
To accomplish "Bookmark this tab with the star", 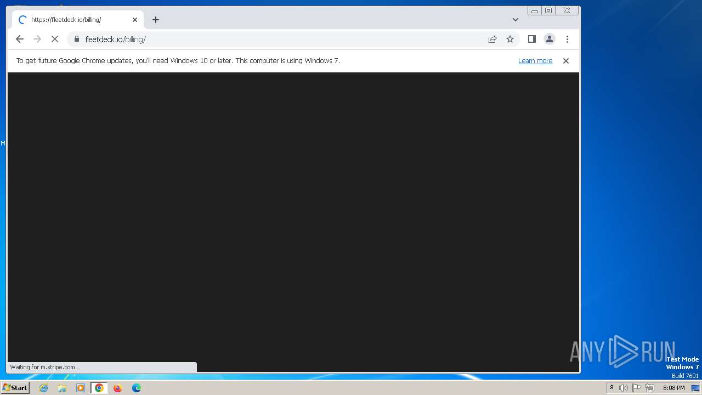I will click(x=510, y=39).
